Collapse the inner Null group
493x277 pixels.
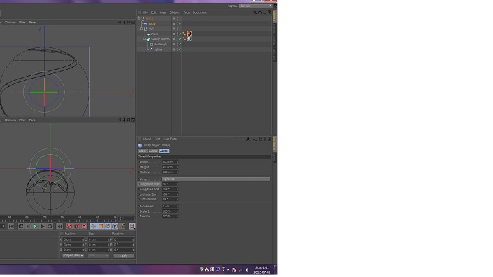coord(142,29)
